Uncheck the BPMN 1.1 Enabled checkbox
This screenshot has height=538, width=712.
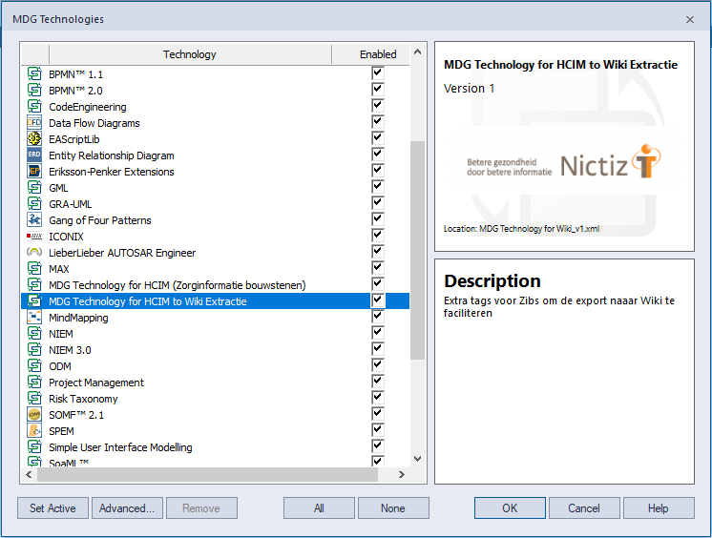(378, 73)
